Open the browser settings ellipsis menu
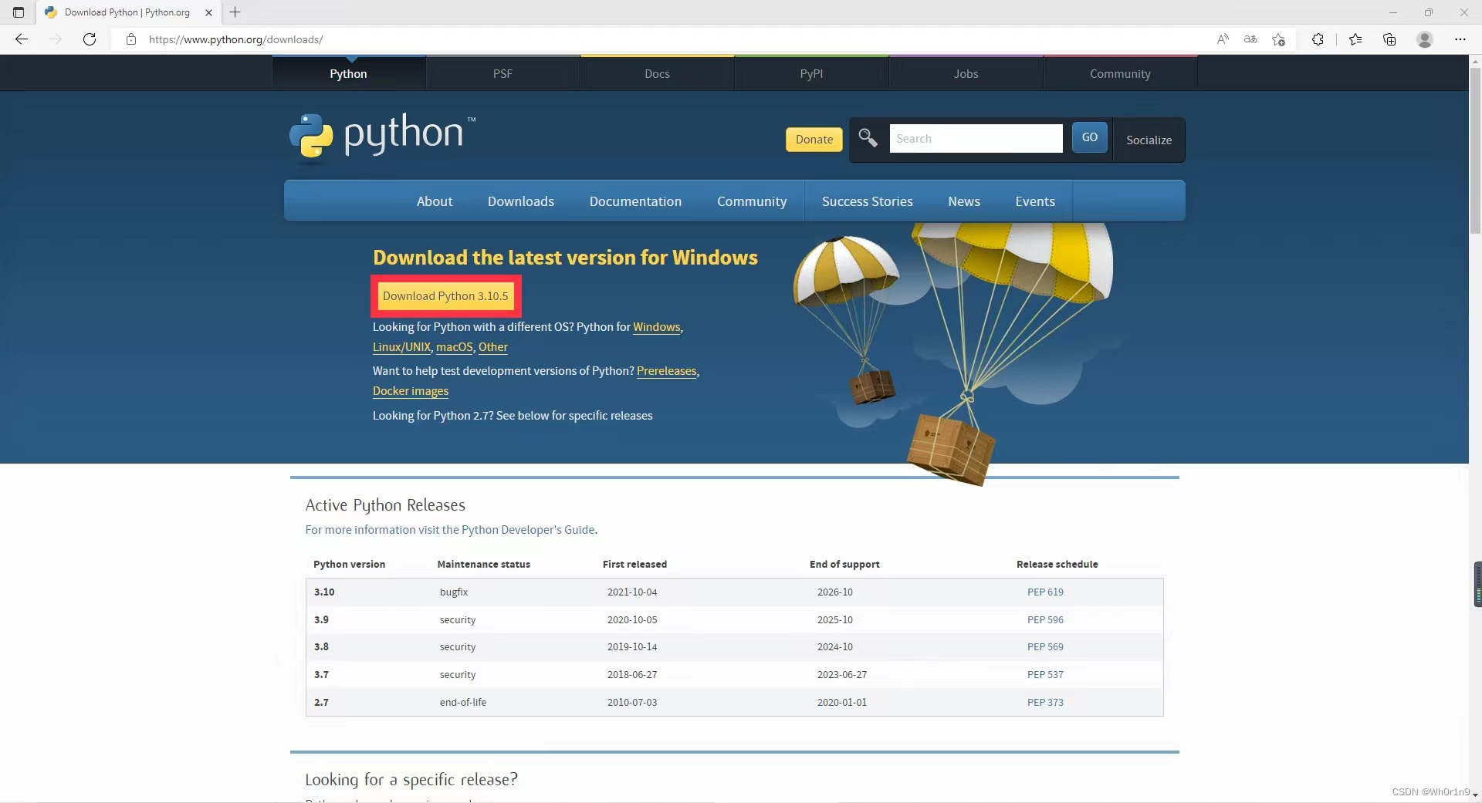Screen dimensions: 1482x803 coord(1460,39)
